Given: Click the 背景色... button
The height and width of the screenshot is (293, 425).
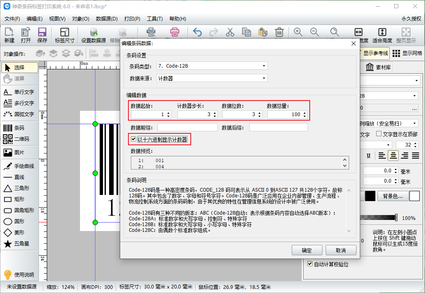Looking at the screenshot, I should [393, 196].
